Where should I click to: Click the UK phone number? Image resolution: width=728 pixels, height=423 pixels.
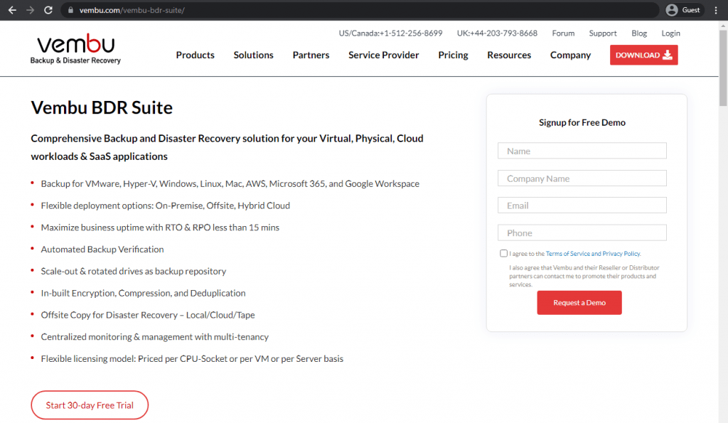(497, 33)
